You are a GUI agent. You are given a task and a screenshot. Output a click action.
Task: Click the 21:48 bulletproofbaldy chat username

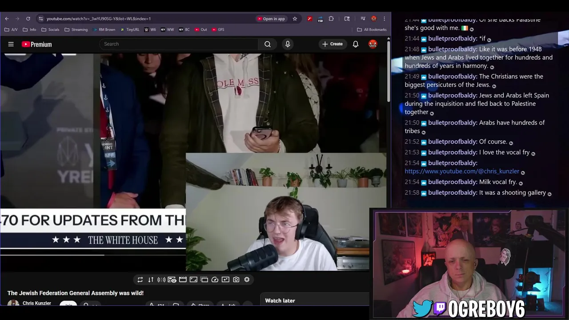453,49
